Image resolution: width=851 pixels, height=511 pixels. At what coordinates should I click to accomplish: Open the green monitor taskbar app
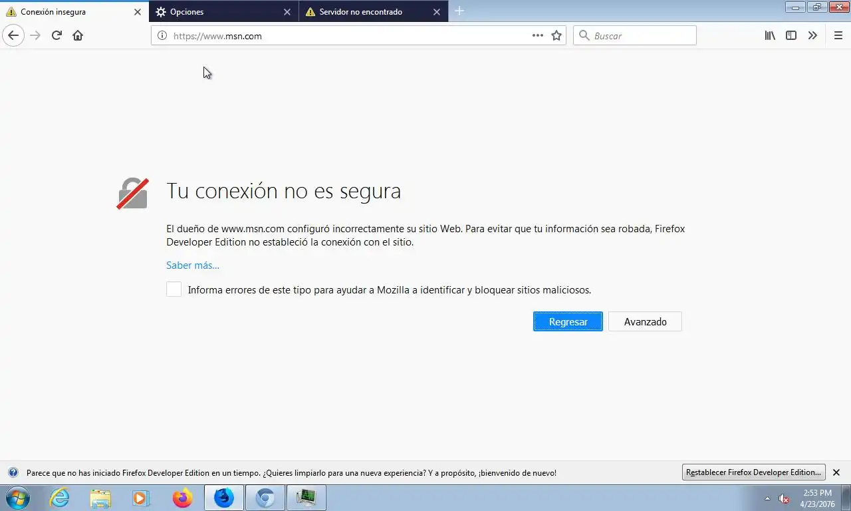[x=306, y=498]
